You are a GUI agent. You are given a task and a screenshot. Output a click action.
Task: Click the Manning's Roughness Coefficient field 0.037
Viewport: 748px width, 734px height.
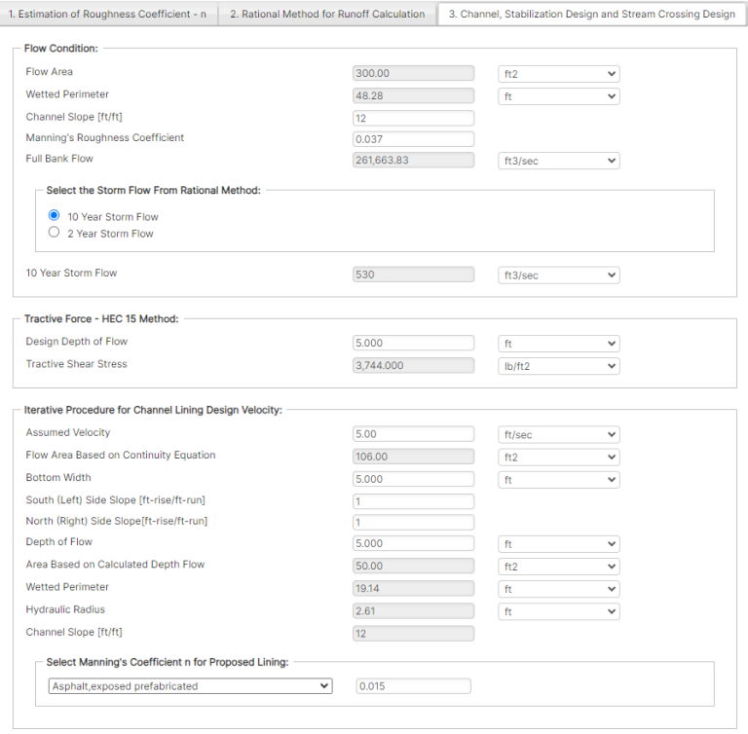click(x=414, y=139)
